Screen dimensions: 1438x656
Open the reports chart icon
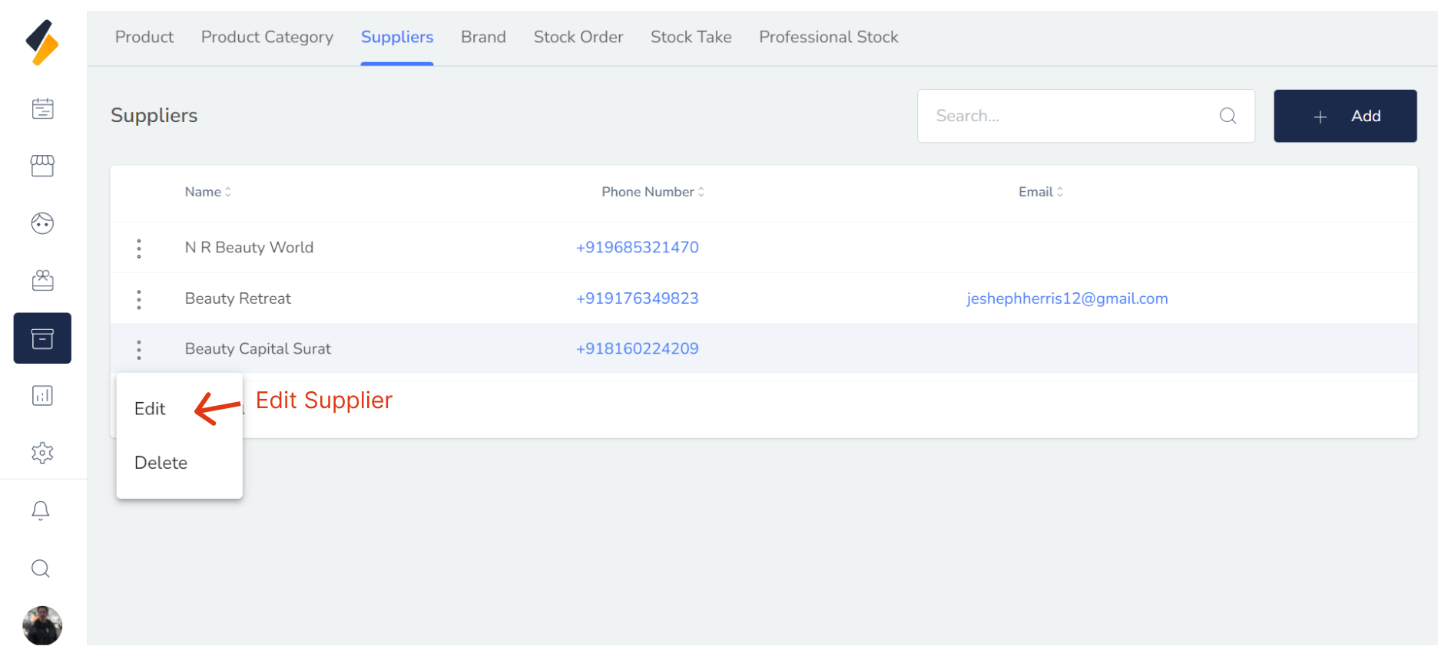(42, 396)
